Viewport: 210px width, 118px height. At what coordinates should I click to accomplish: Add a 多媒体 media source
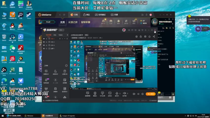pos(110,94)
